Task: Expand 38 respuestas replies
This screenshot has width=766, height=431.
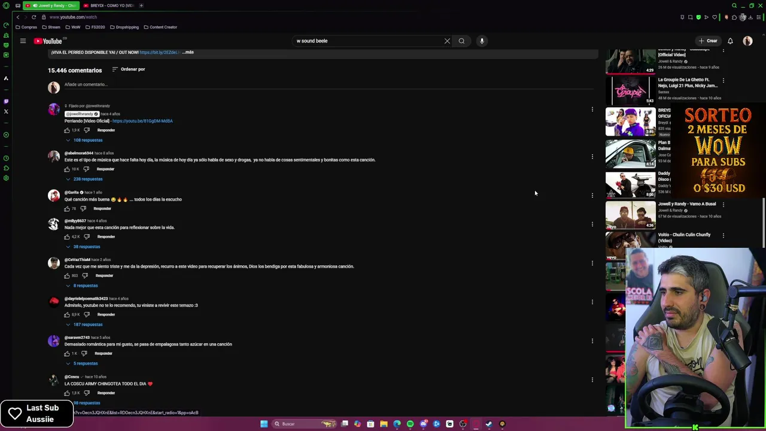Action: coord(83,247)
